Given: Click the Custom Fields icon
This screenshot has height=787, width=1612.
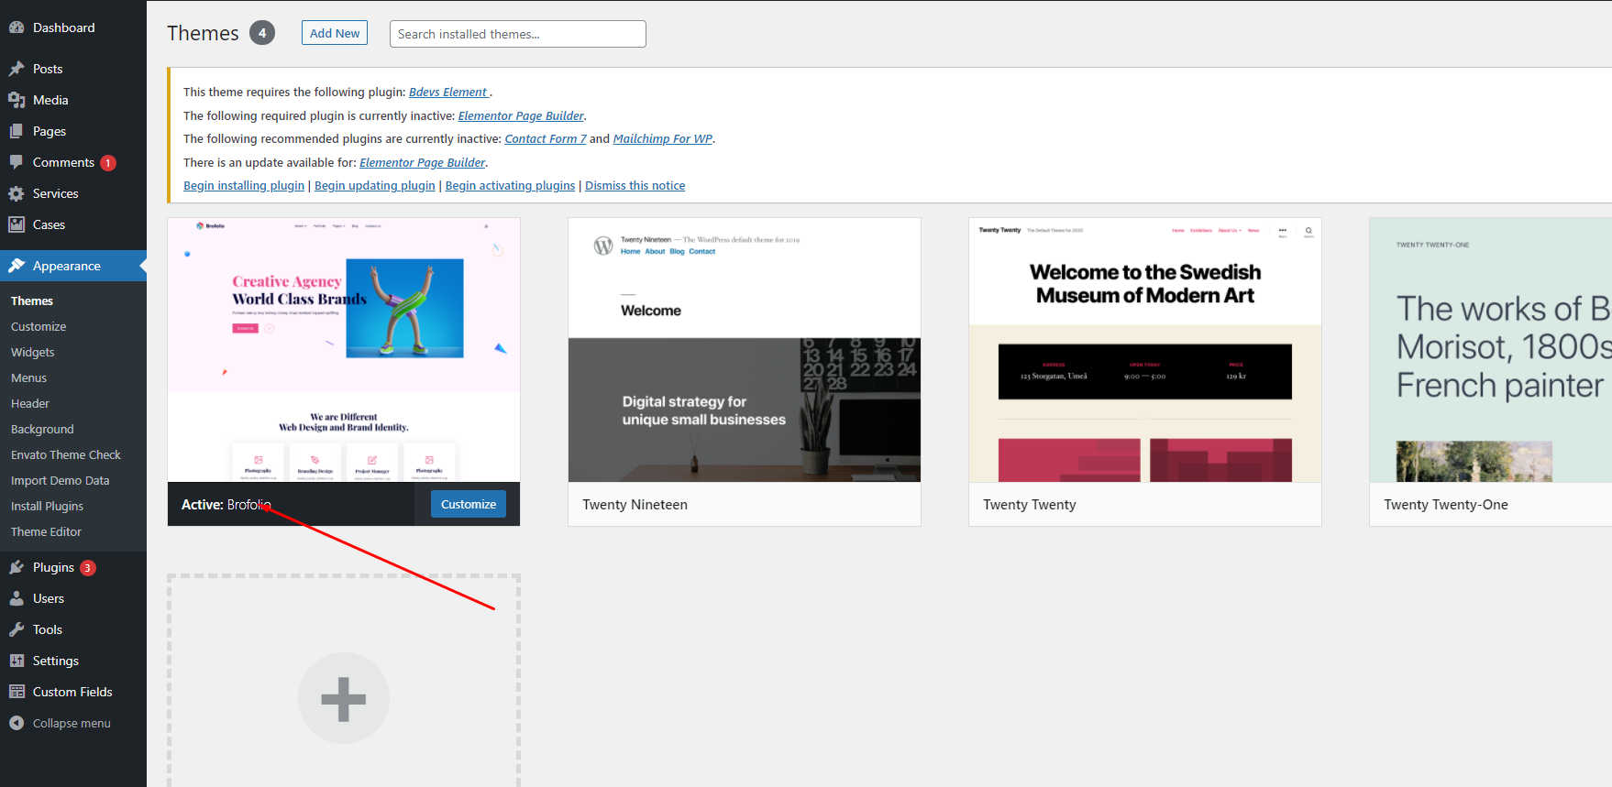Looking at the screenshot, I should coord(17,692).
